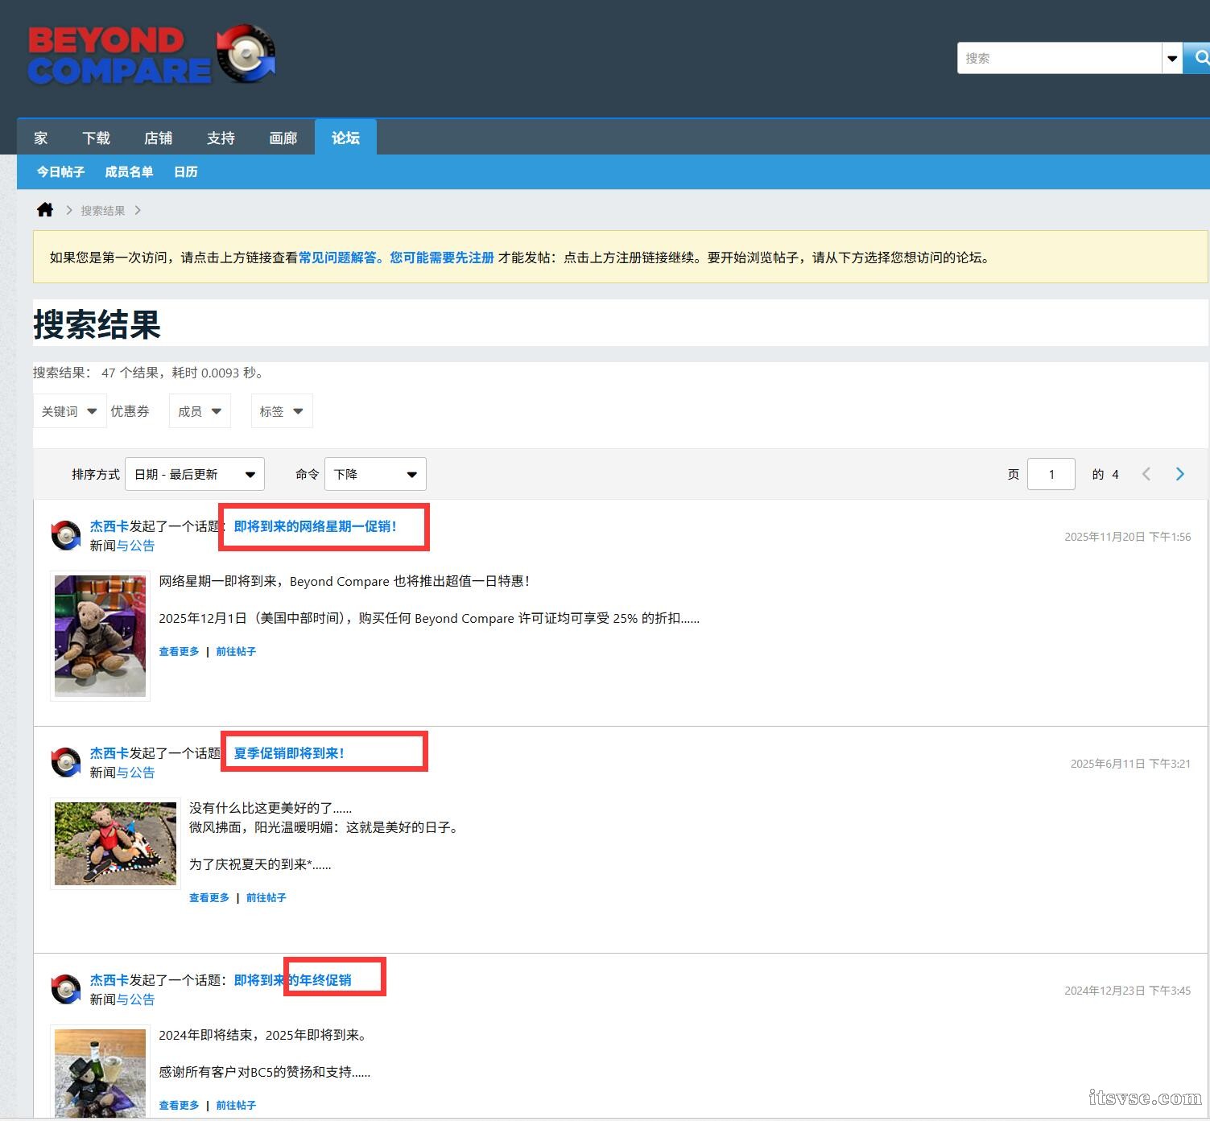
Task: Click the previous page arrow
Action: click(1146, 474)
